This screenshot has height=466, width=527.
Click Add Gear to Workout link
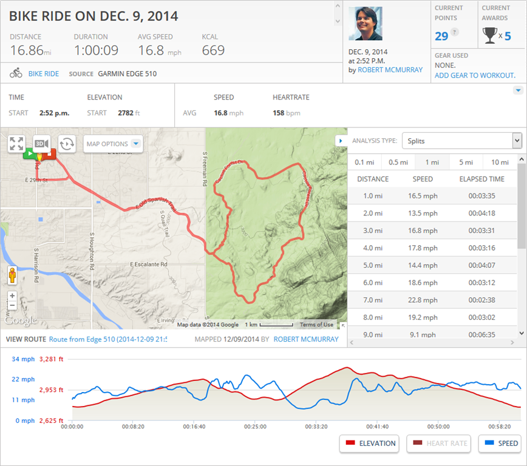tap(475, 75)
